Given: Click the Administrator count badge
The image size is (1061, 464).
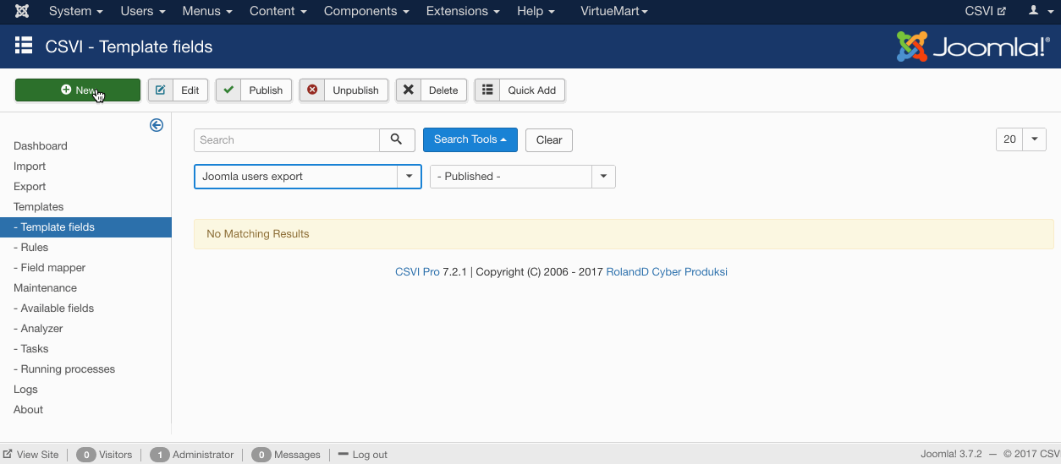Looking at the screenshot, I should pyautogui.click(x=160, y=455).
